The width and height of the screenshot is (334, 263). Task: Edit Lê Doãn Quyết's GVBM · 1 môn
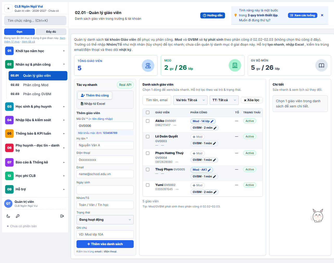[204, 143]
